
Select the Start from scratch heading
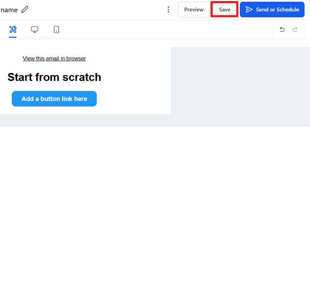[54, 77]
